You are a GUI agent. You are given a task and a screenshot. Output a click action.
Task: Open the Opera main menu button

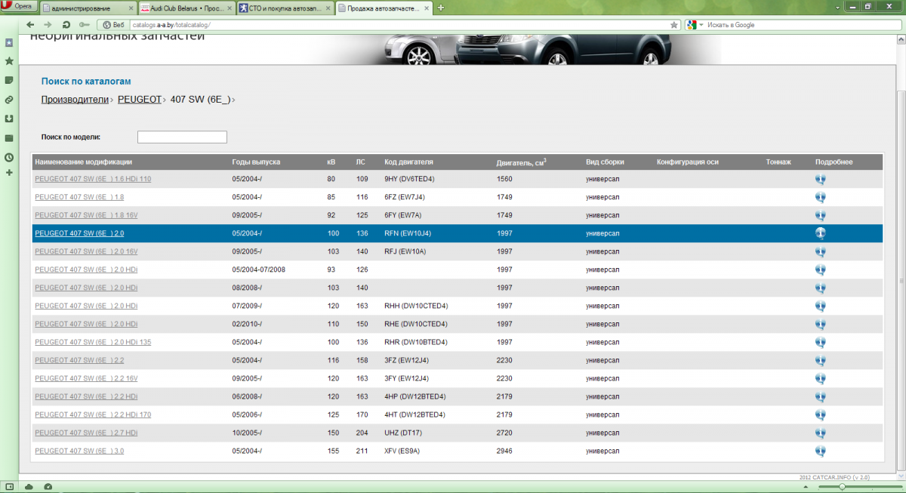pyautogui.click(x=18, y=7)
